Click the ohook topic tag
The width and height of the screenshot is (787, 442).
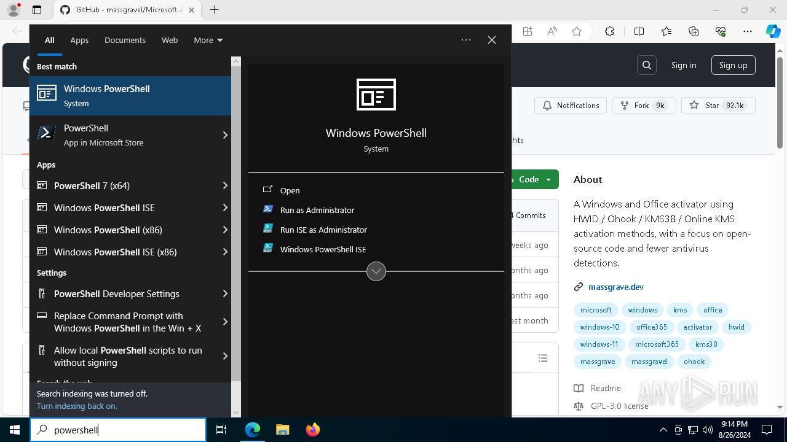(x=694, y=362)
